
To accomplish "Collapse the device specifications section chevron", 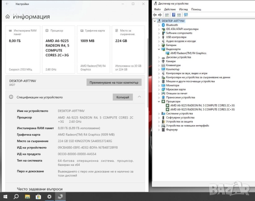I will coord(139,97).
